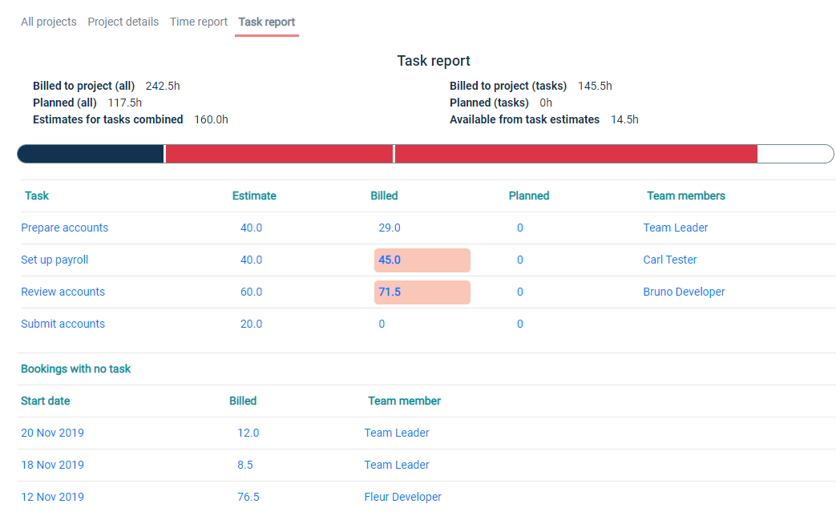Switch to the All projects tab
The height and width of the screenshot is (524, 836).
coord(48,22)
